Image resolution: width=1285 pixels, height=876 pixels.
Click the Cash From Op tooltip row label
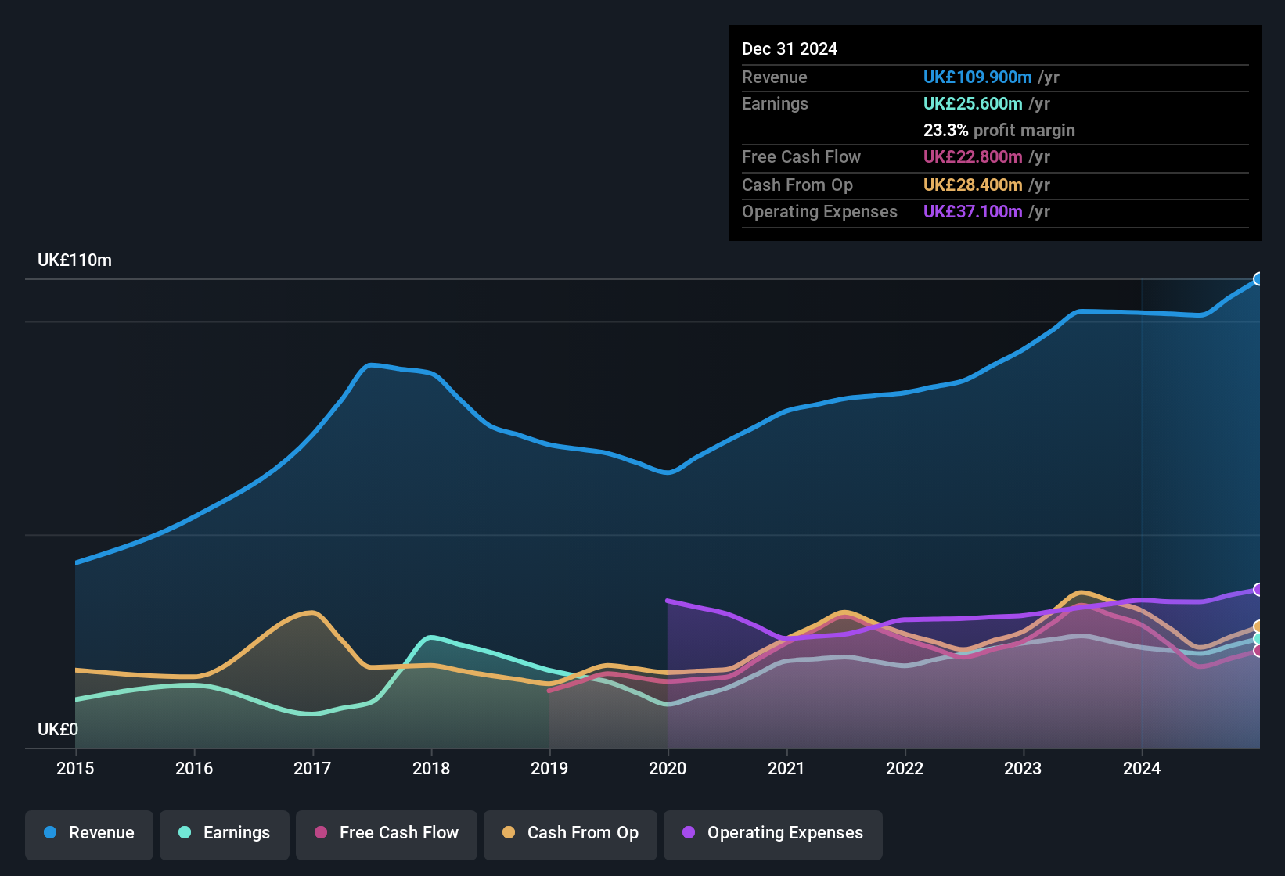pos(797,185)
